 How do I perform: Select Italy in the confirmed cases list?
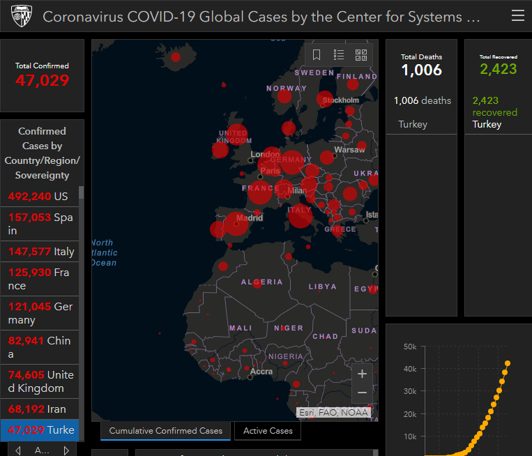[x=40, y=251]
